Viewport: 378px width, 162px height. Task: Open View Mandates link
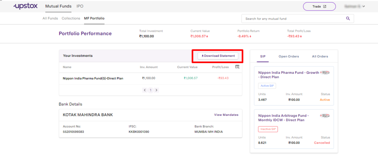point(226,115)
